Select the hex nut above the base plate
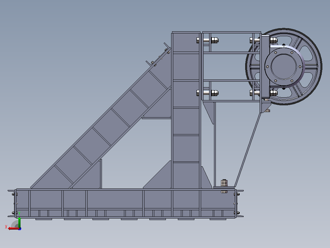 224,183
